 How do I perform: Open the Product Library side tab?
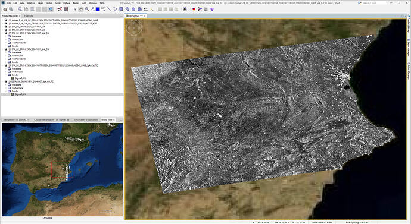pyautogui.click(x=409, y=24)
